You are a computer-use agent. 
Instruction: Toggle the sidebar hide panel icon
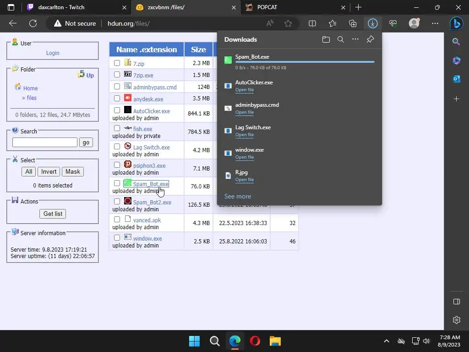click(457, 302)
